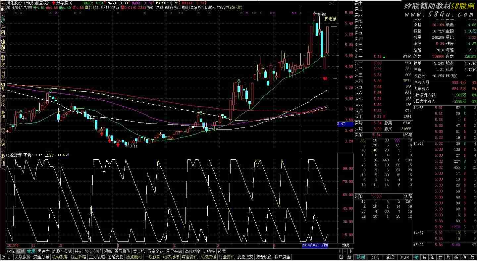Select the 指标 tab under the chart

[11, 251]
